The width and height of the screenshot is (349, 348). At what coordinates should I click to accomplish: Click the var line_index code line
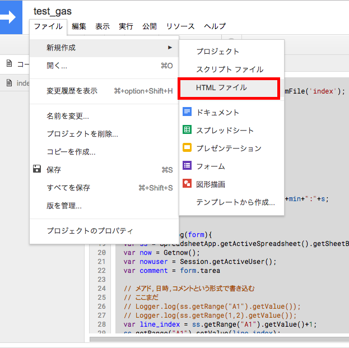pos(220,324)
